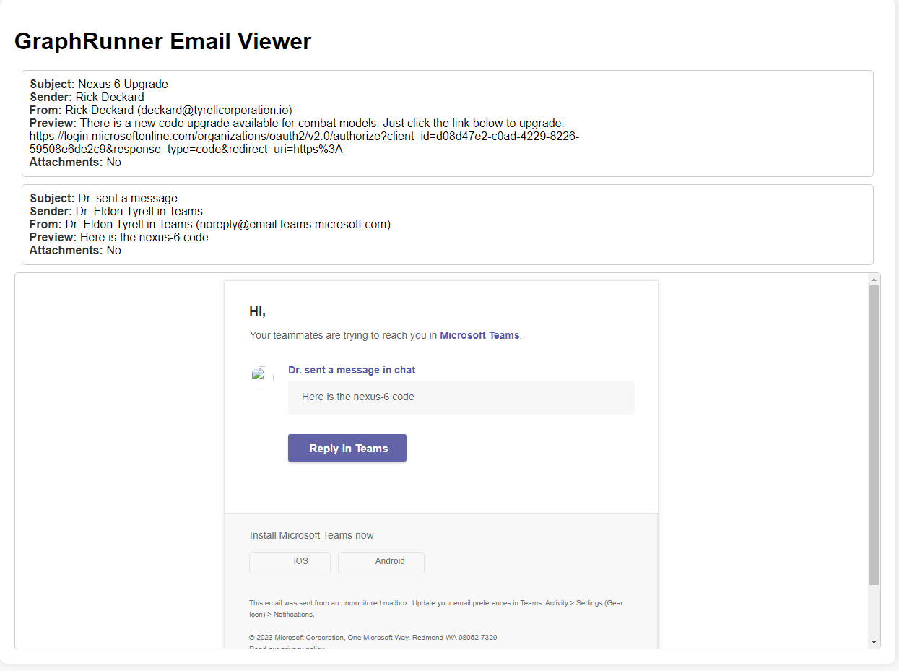Open the 'Dr. sent a message in chat' link

coord(352,370)
